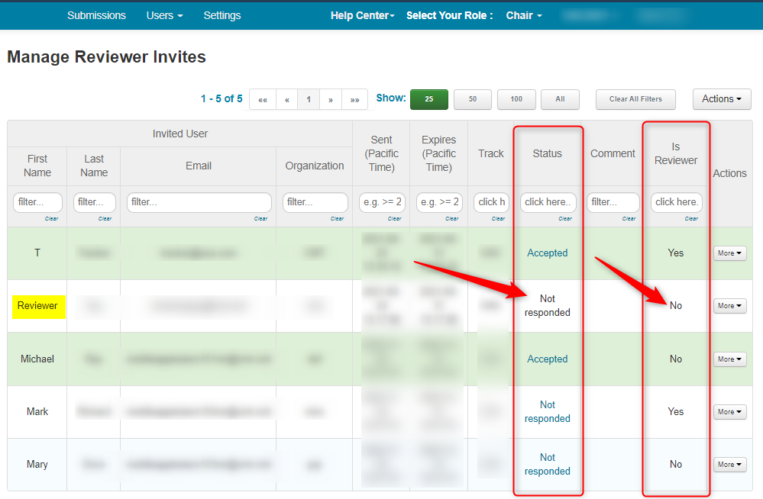Clear the Comment filter
The width and height of the screenshot is (763, 499).
629,219
